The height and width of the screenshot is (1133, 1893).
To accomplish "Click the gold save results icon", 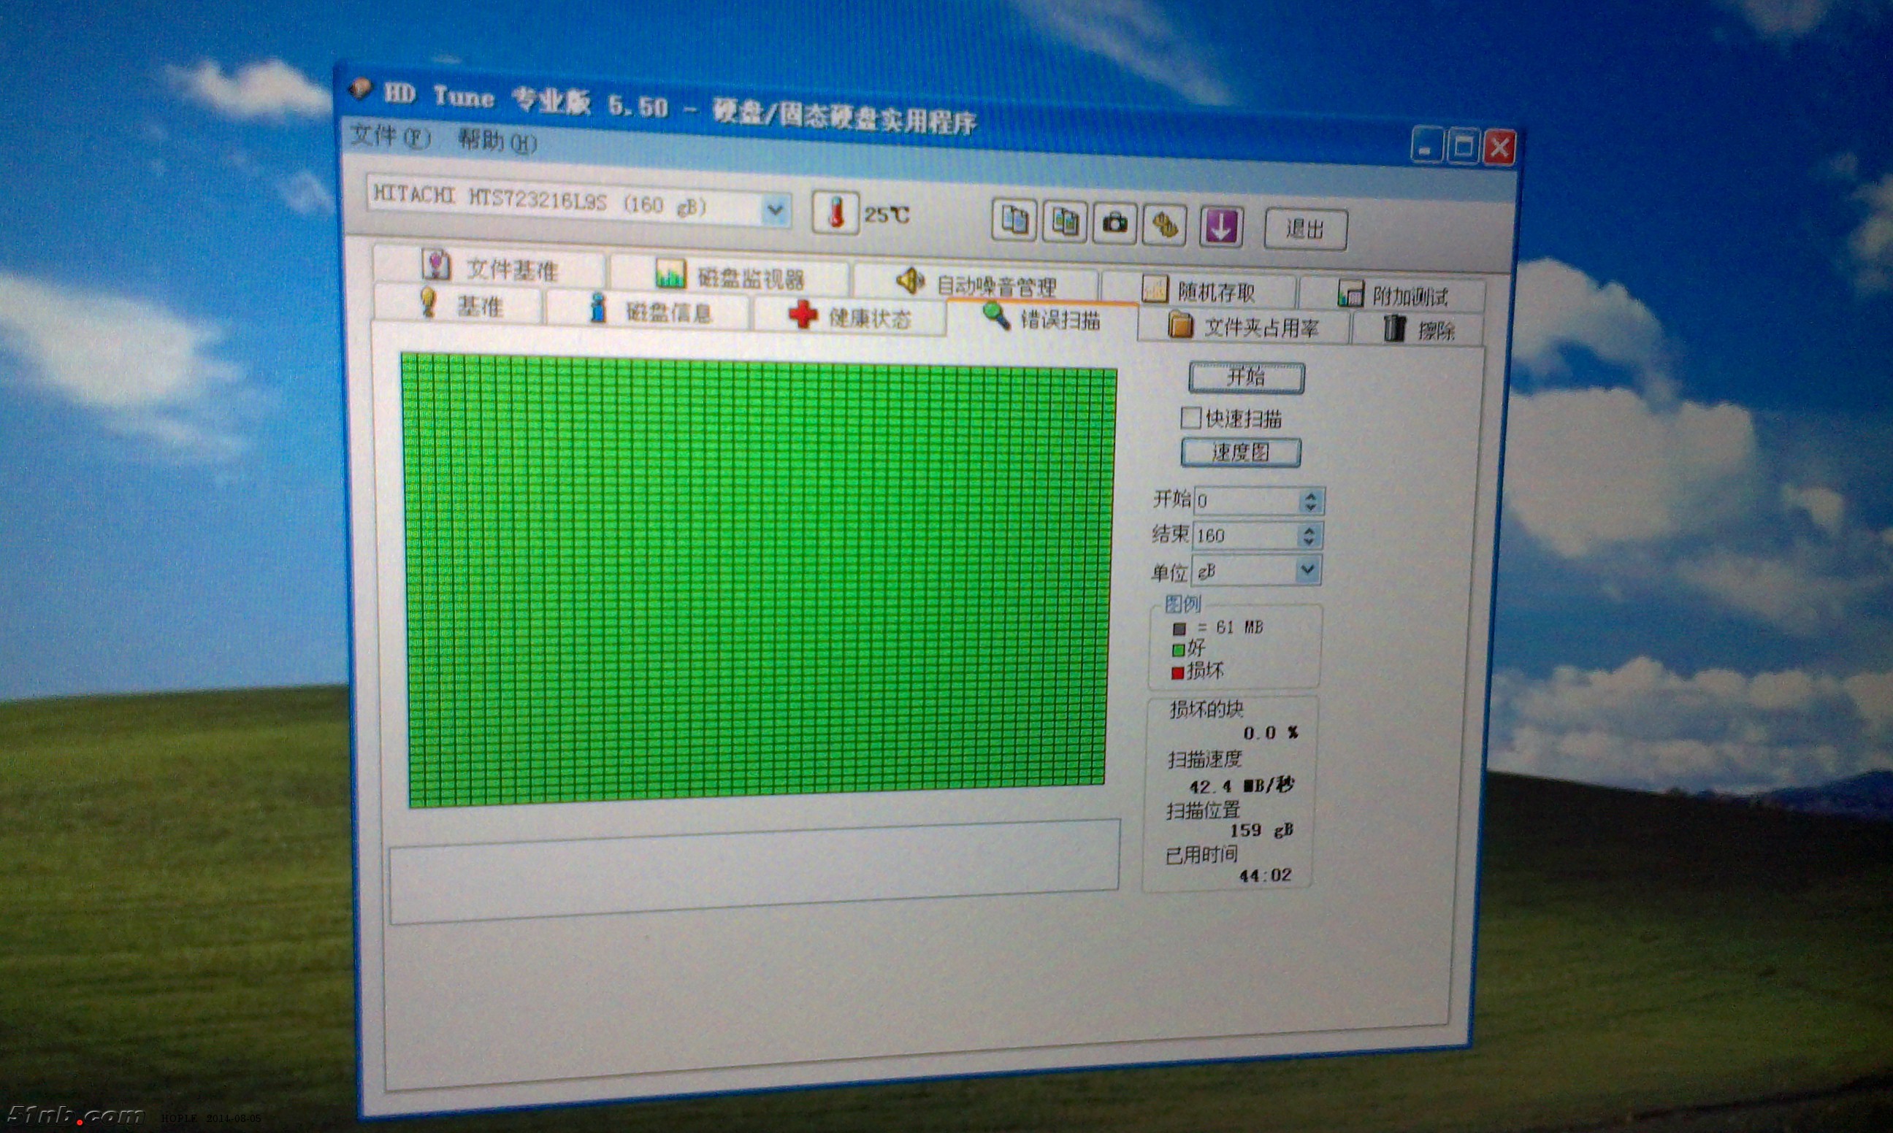I will coord(1166,224).
